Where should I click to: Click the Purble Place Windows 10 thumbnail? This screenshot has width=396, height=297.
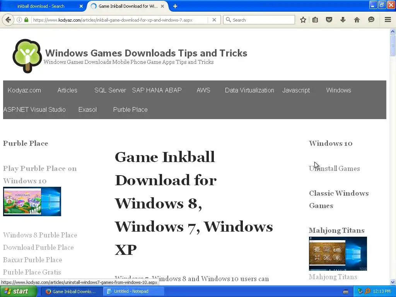pos(32,201)
